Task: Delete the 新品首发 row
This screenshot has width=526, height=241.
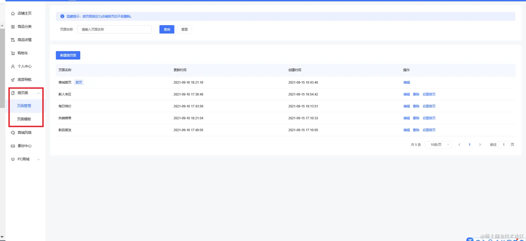Action: point(416,130)
